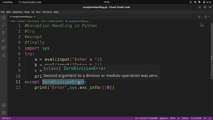The width and height of the screenshot is (213, 120).
Task: Open run button dropdown arrow
Action: 202,17
